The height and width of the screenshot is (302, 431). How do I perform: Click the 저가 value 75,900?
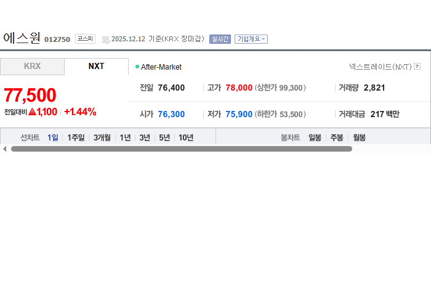239,114
